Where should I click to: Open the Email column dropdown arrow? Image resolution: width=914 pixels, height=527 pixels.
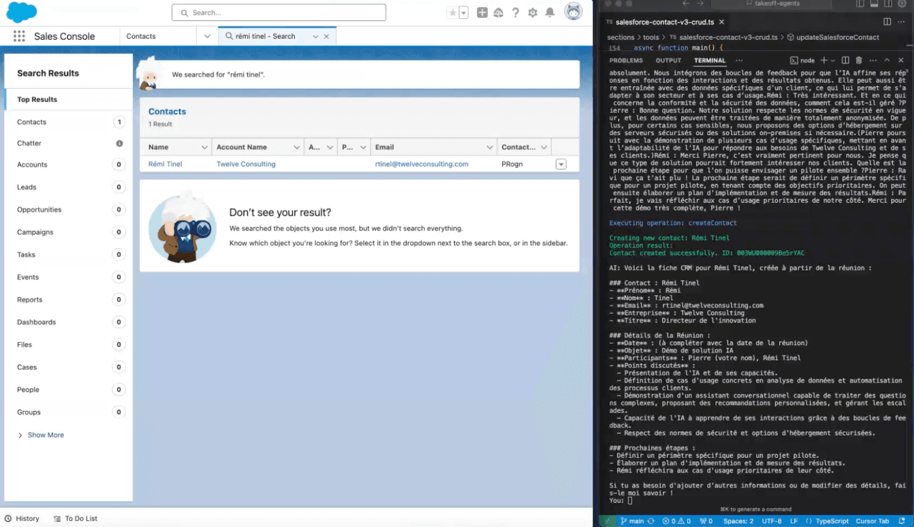(x=490, y=147)
